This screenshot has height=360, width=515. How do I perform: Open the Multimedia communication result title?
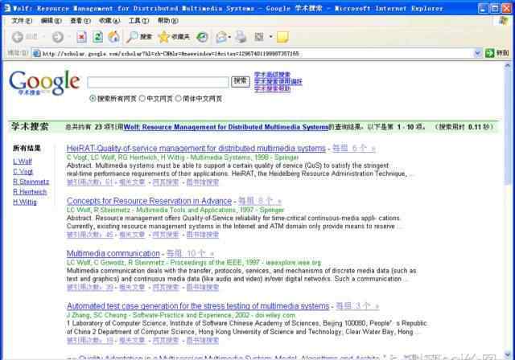point(113,253)
